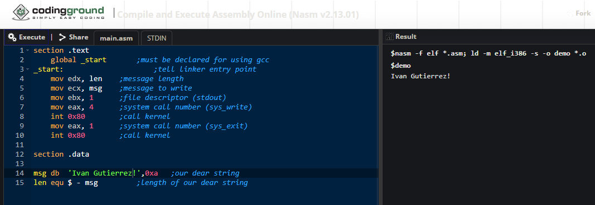Click the Result bar-chart icon
This screenshot has height=205, width=595.
pos(389,37)
